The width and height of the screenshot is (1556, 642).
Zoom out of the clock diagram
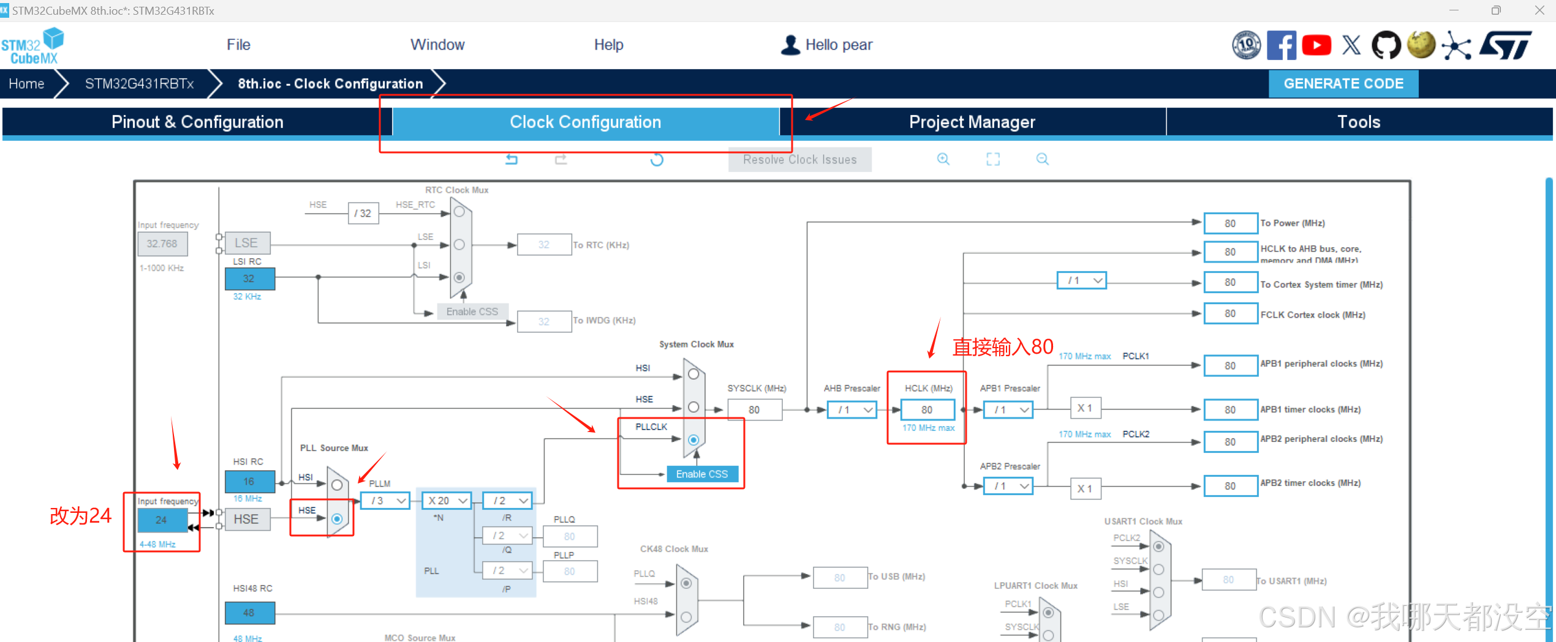[x=1043, y=159]
